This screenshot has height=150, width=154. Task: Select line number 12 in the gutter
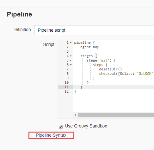(66, 91)
